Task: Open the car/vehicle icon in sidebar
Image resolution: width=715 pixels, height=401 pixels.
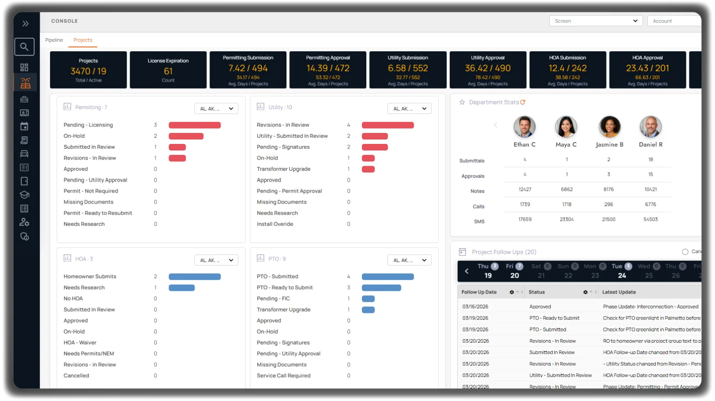Action: [x=24, y=154]
